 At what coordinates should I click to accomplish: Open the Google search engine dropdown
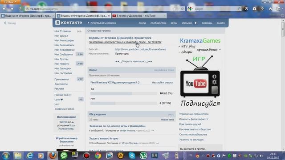pyautogui.click(x=190, y=9)
